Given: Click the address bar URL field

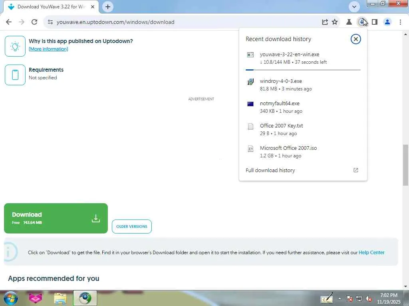Looking at the screenshot, I should [183, 22].
